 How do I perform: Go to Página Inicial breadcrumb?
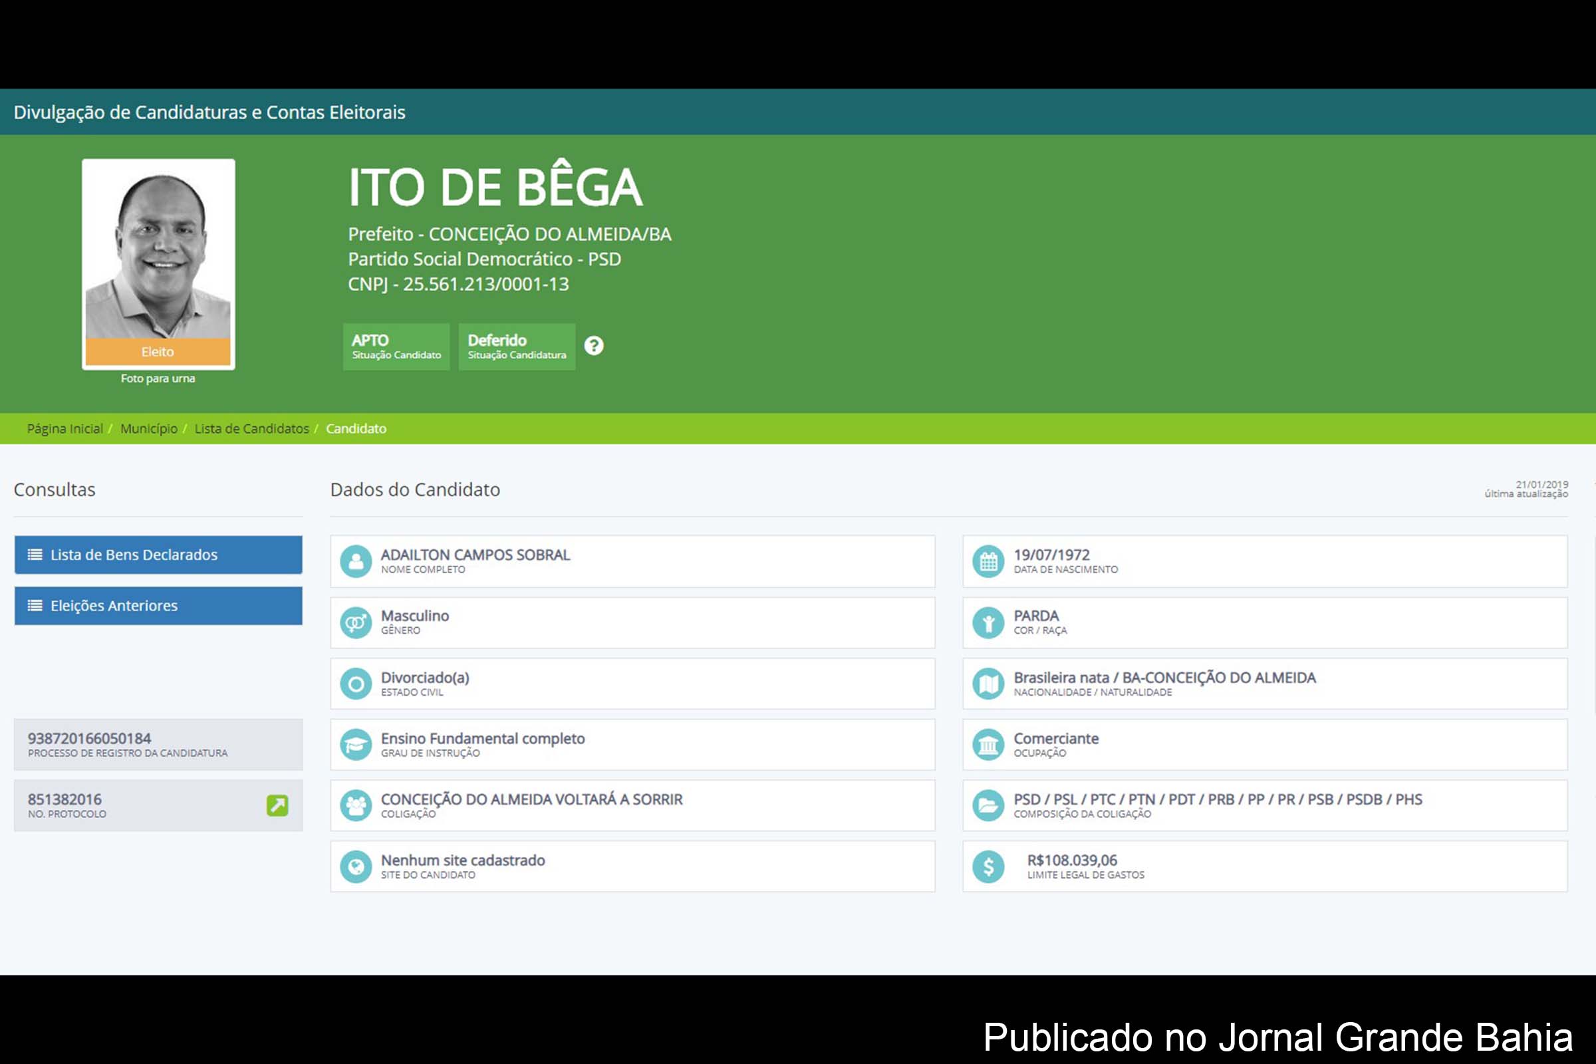pyautogui.click(x=65, y=429)
